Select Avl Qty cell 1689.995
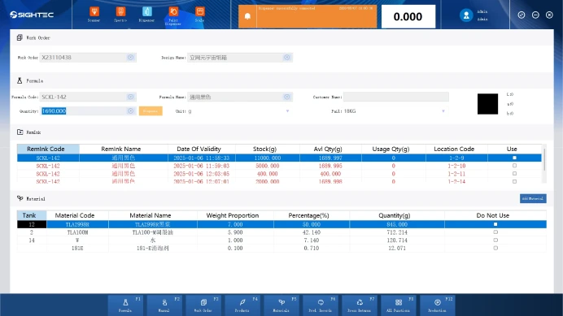Screen dimensions: 563x316 [330, 166]
